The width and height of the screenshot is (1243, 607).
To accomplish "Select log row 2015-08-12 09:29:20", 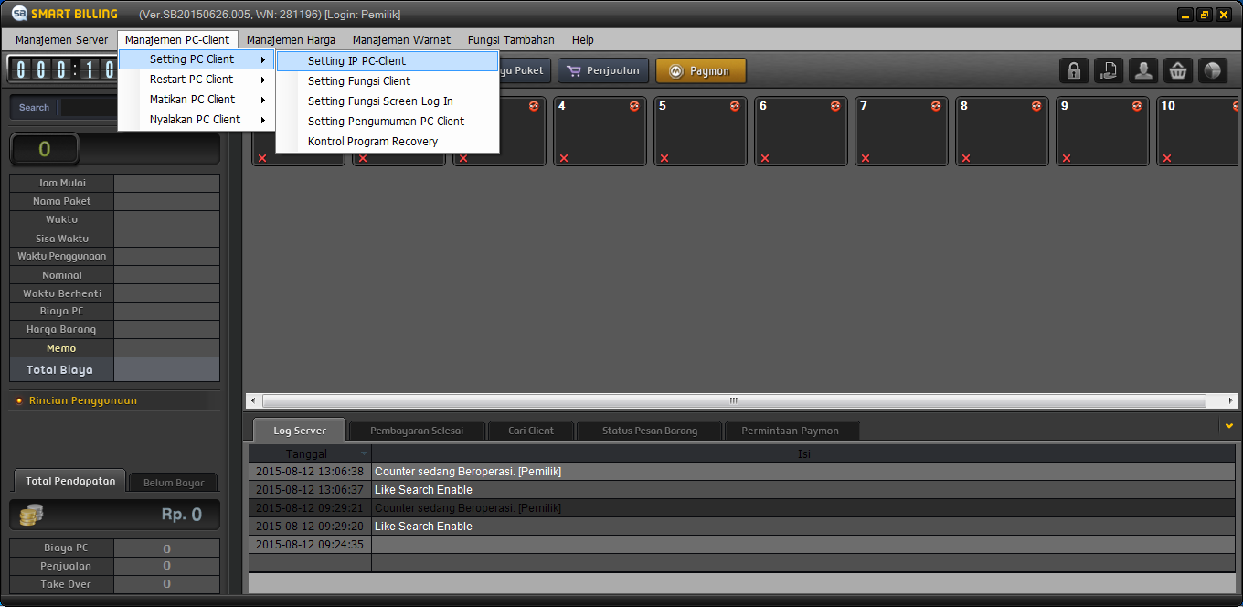I will pos(742,527).
